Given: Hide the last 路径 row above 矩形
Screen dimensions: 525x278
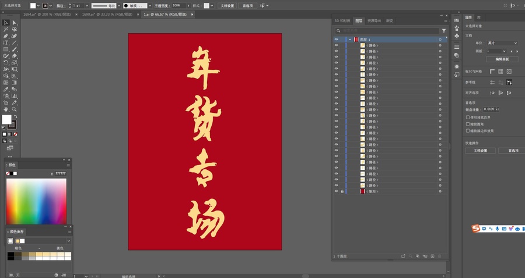Looking at the screenshot, I should [336, 186].
